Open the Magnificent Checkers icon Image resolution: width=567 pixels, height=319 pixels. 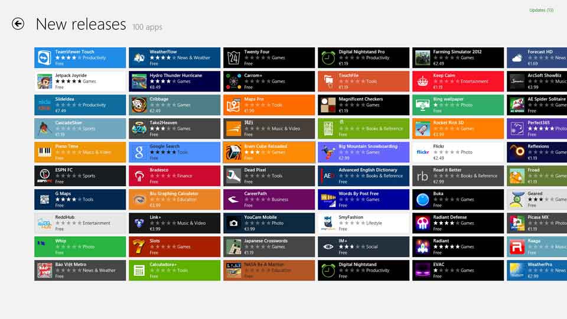tap(328, 105)
